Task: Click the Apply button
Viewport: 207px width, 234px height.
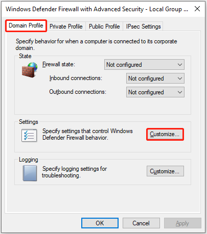Action: (182, 223)
